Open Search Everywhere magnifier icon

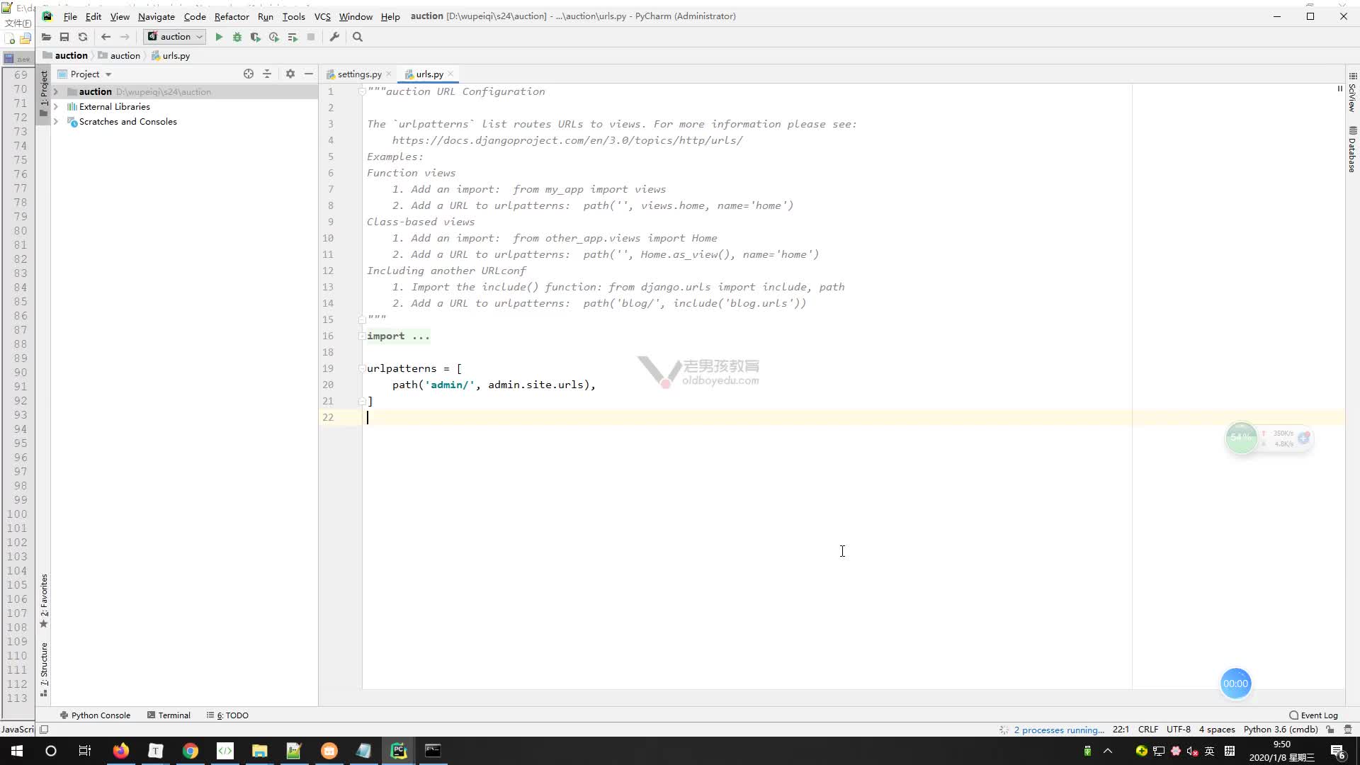[x=358, y=37]
